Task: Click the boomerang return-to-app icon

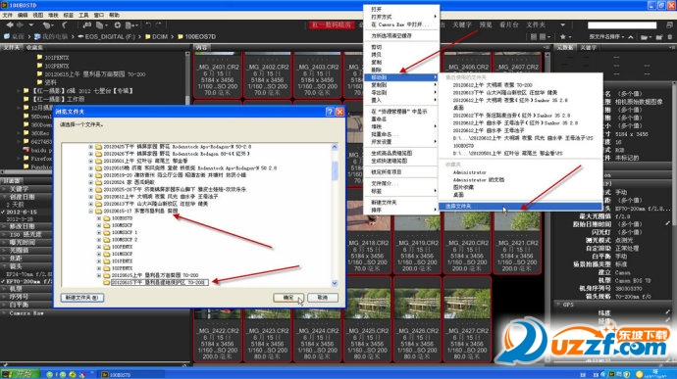Action: [65, 25]
